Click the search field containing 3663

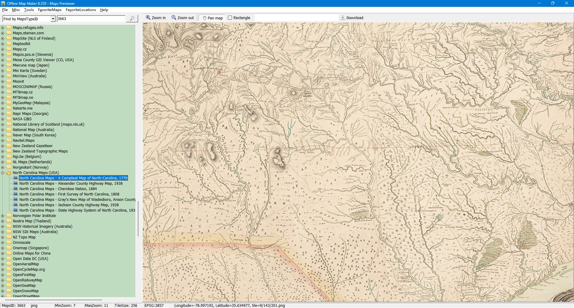[91, 19]
